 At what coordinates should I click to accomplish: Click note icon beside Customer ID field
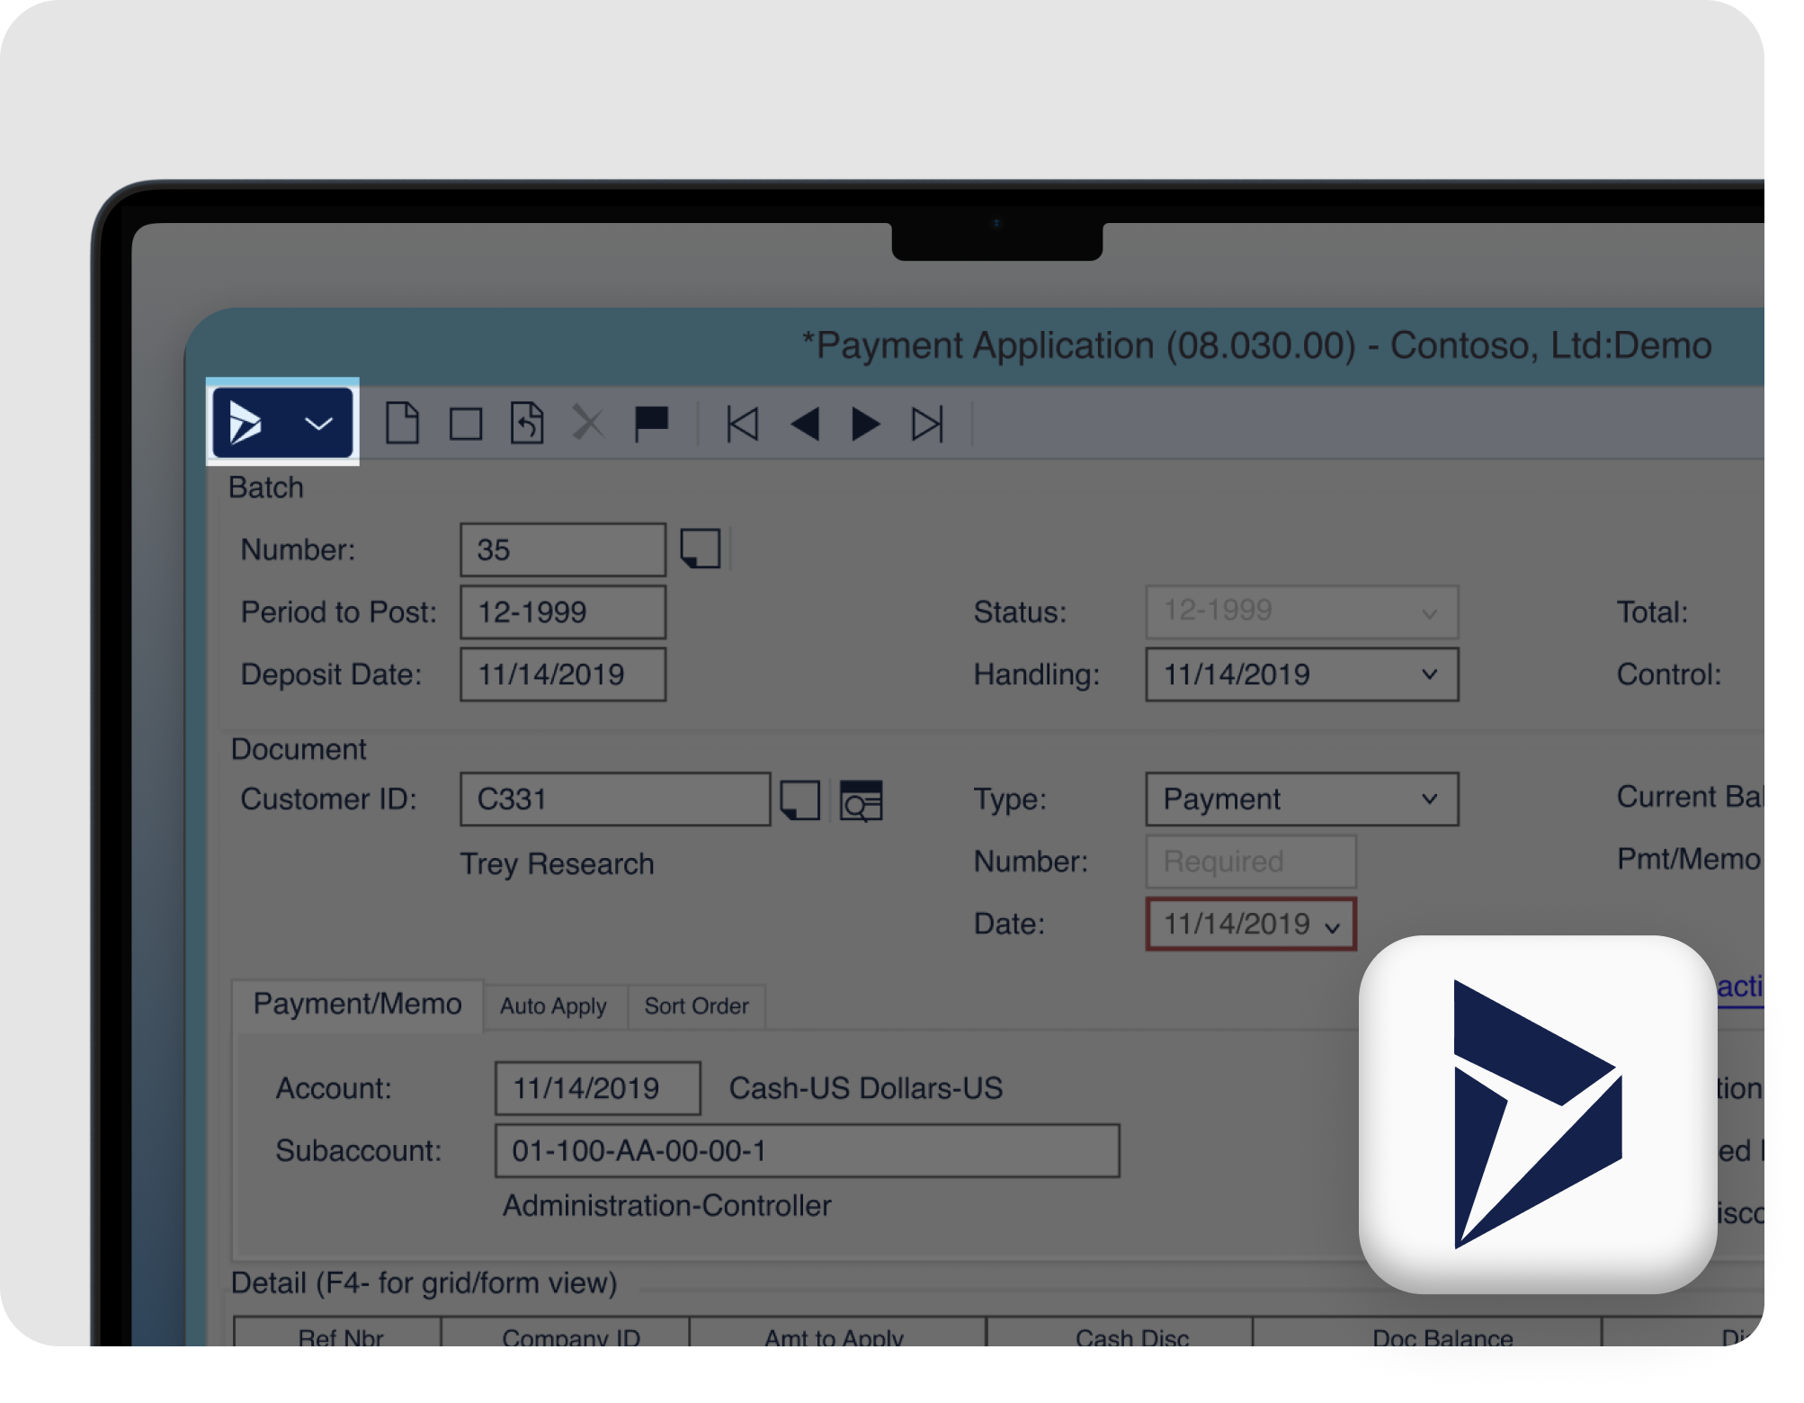pyautogui.click(x=800, y=800)
